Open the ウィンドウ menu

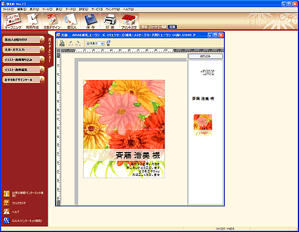(113, 9)
